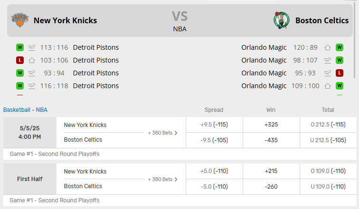Click the red L badge for Celtics 95:93
The image size is (359, 209).
click(x=340, y=73)
